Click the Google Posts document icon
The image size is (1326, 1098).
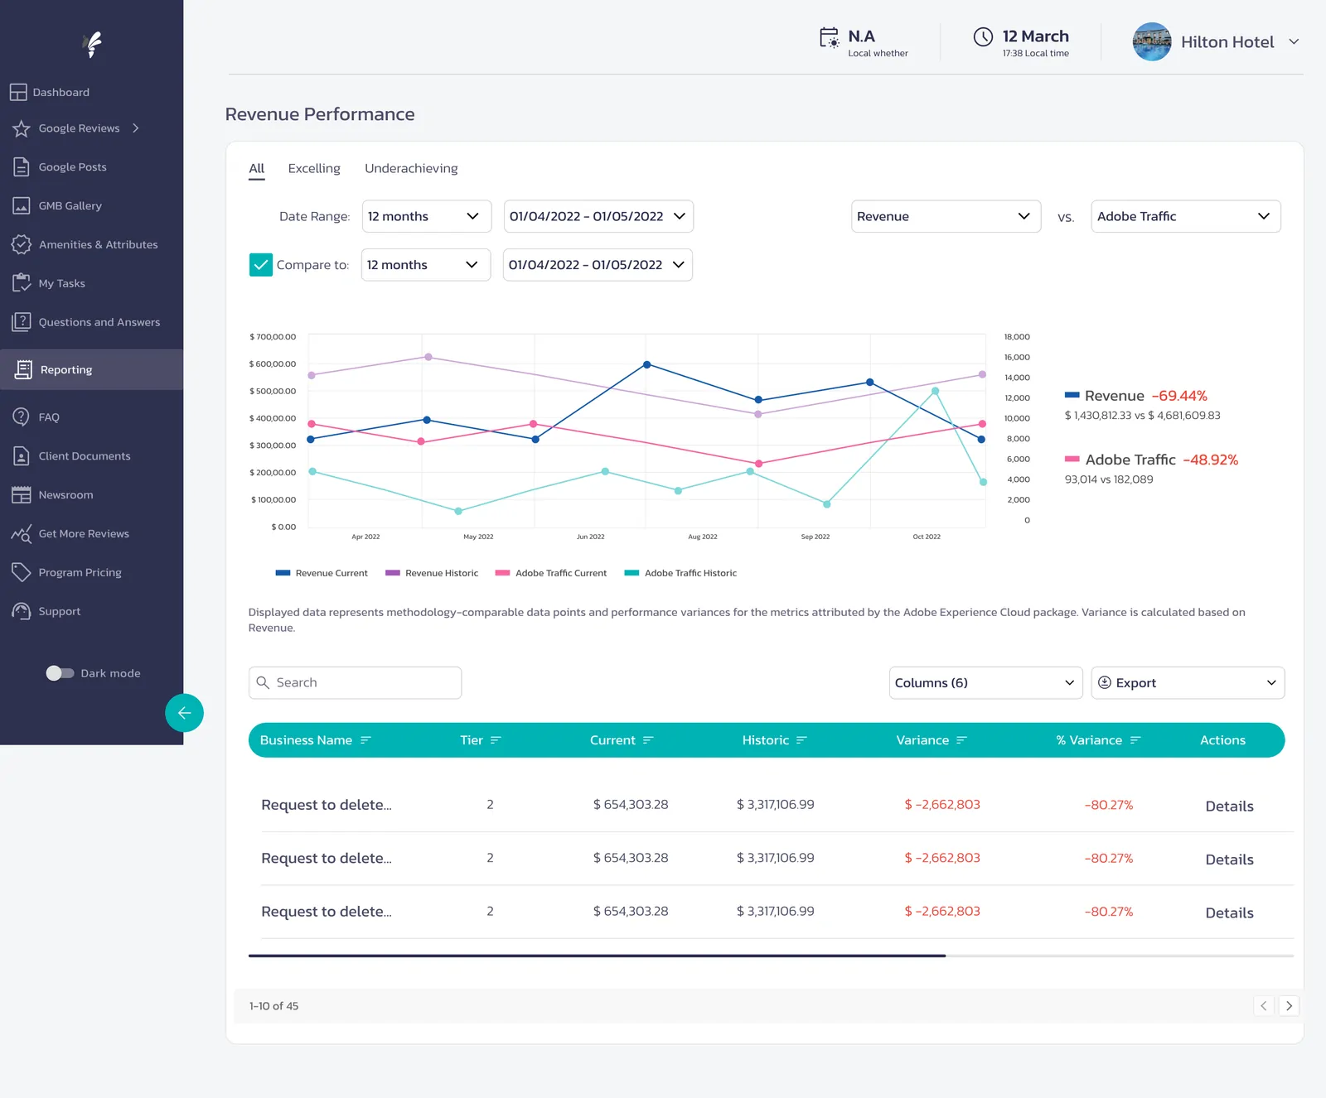[22, 166]
